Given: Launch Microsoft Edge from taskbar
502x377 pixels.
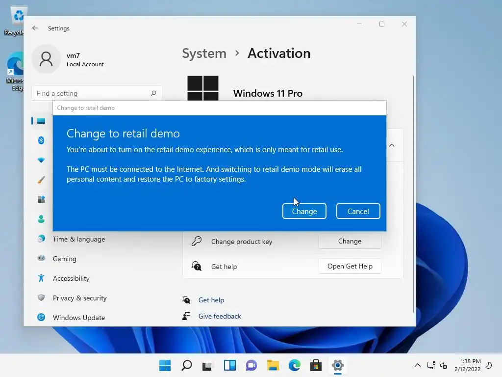Looking at the screenshot, I should (294, 365).
